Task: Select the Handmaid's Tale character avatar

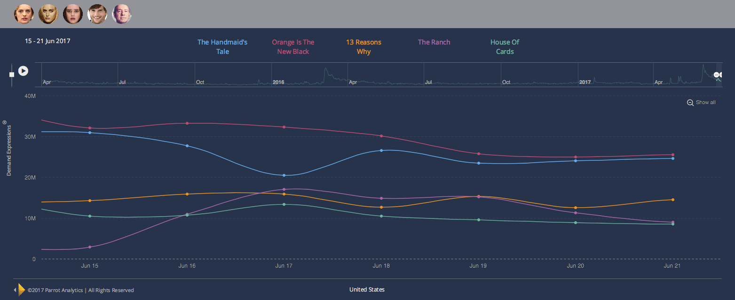Action: [24, 14]
